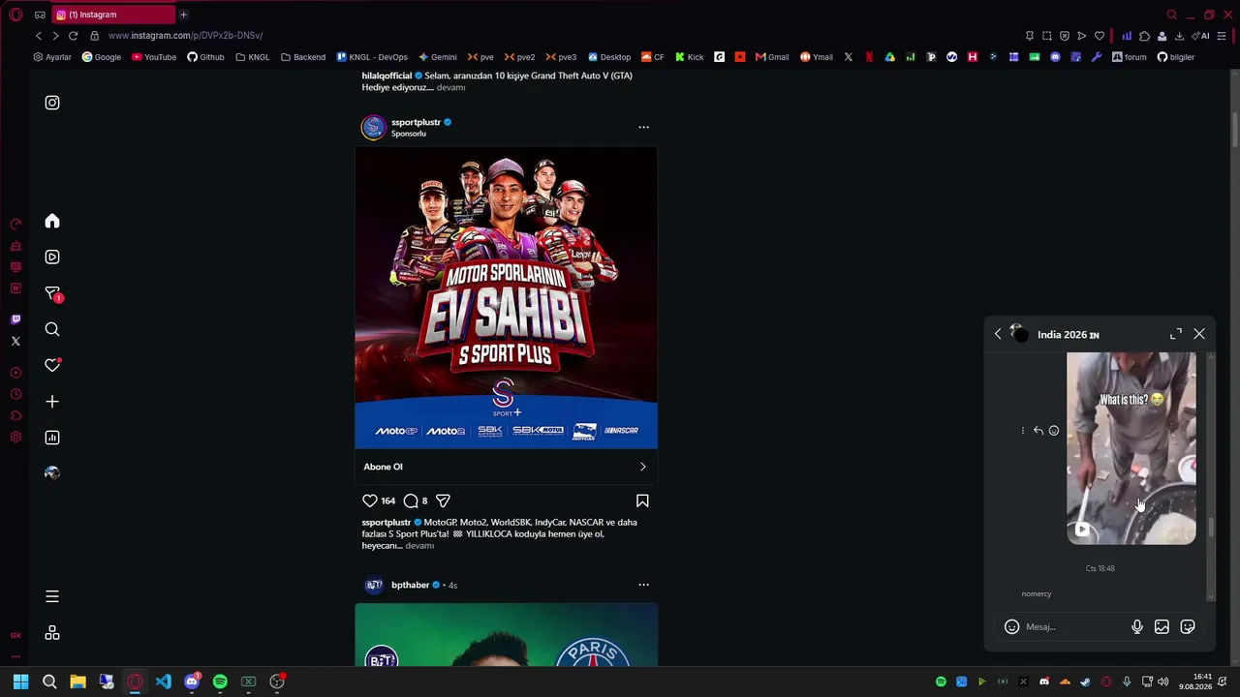Go back in the India 2026 chat panel

(998, 334)
